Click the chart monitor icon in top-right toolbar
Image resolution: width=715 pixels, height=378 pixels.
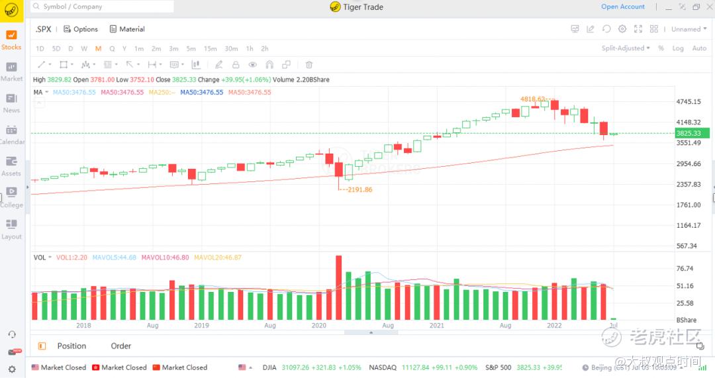tap(575, 28)
